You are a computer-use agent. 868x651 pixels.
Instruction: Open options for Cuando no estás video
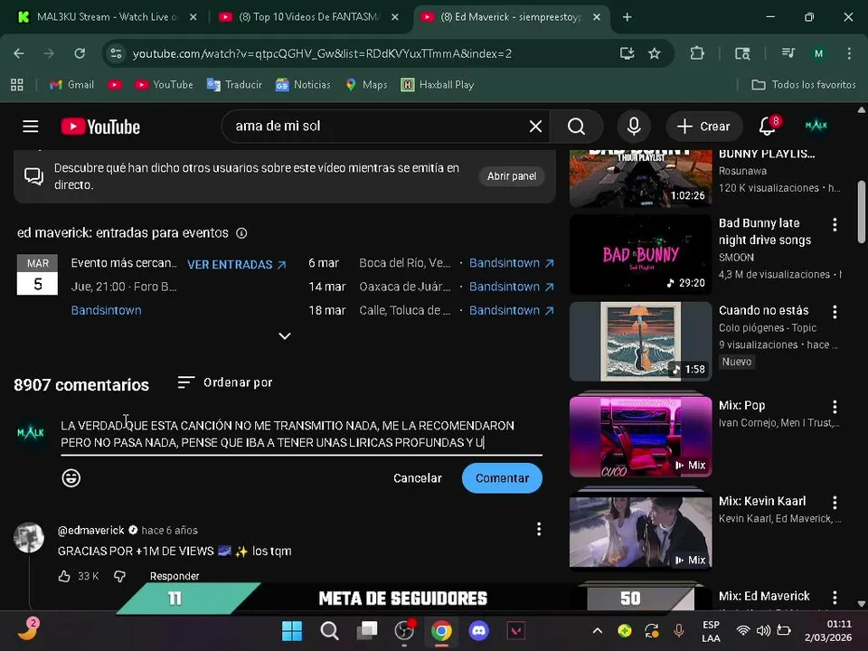[x=835, y=312]
